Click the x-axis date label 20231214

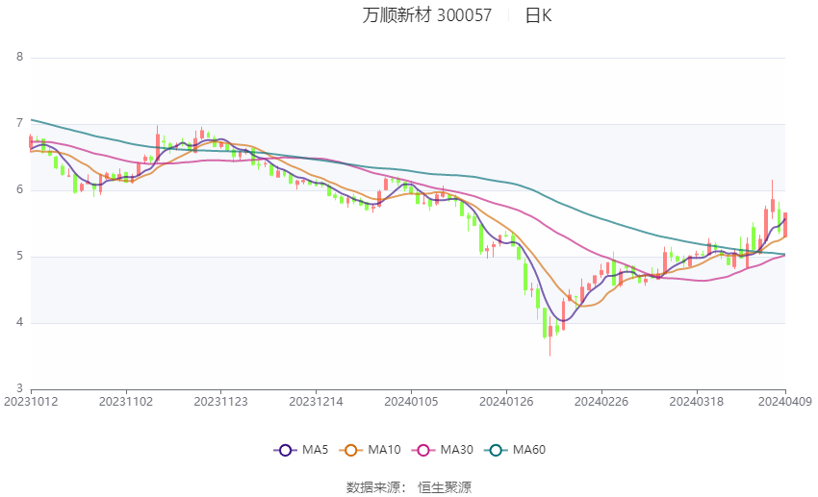point(316,402)
